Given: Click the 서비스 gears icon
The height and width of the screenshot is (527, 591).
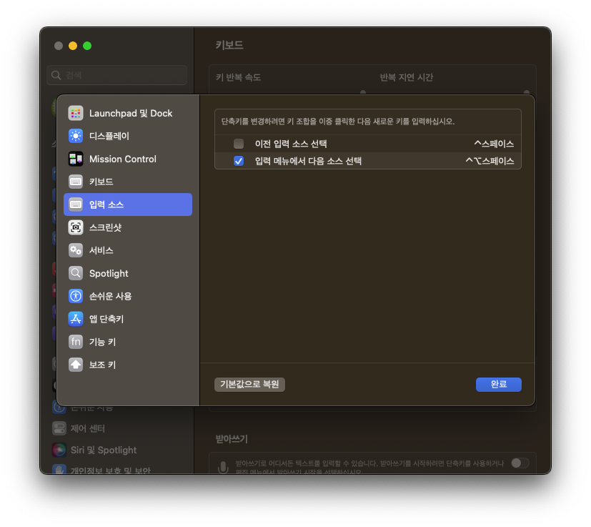Looking at the screenshot, I should (76, 250).
